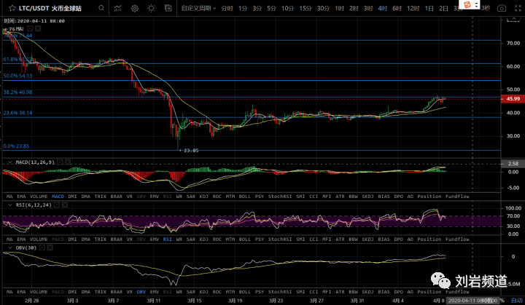Select the 15分 period
The image size is (525, 305).
click(305, 8)
